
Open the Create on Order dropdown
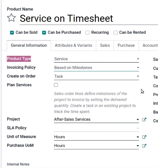[x=96, y=76]
